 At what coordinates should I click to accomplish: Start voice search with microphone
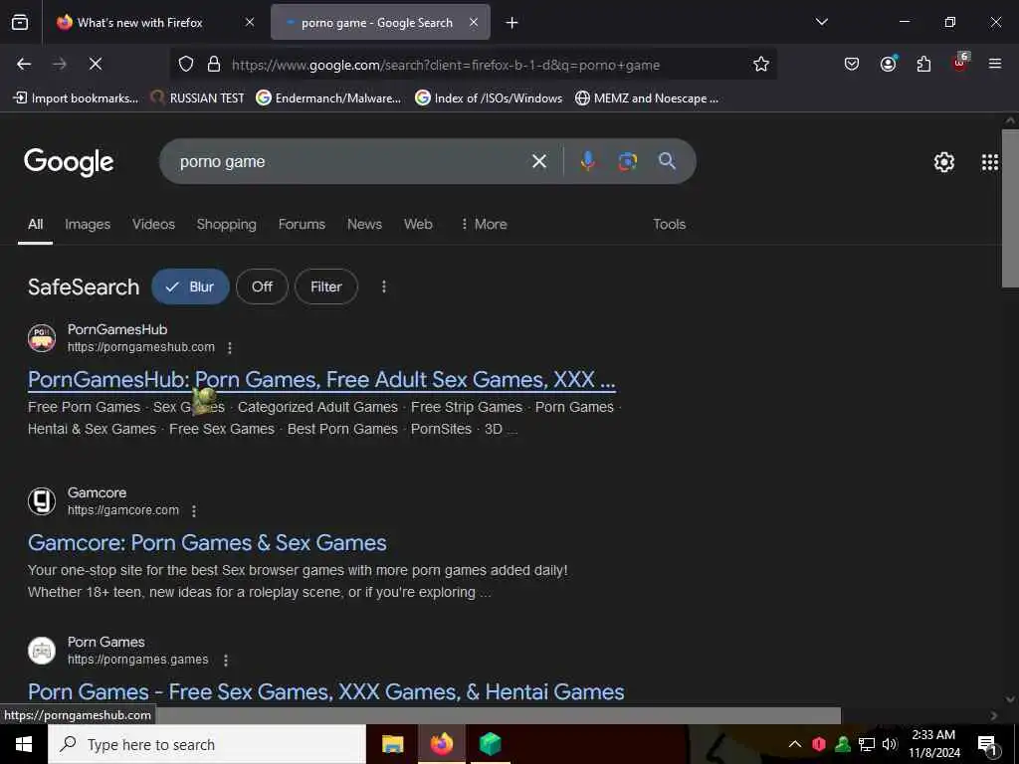click(587, 160)
